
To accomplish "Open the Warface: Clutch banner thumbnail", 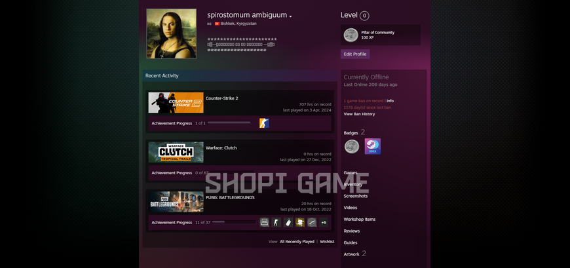I will pyautogui.click(x=176, y=152).
